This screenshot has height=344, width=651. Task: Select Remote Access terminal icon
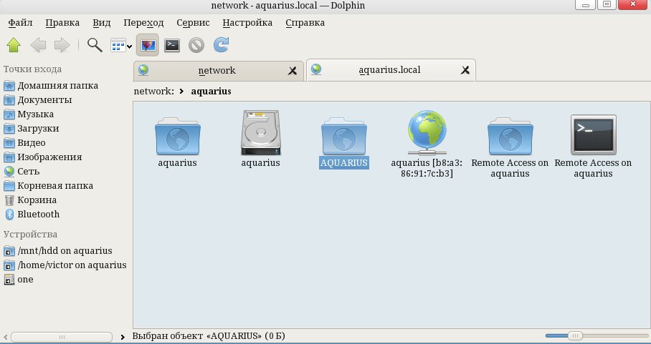[x=594, y=134]
